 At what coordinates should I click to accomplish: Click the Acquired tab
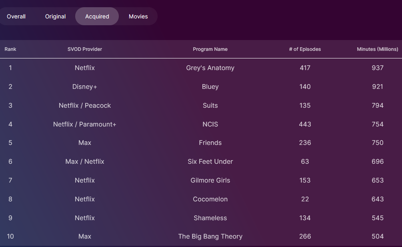(97, 16)
